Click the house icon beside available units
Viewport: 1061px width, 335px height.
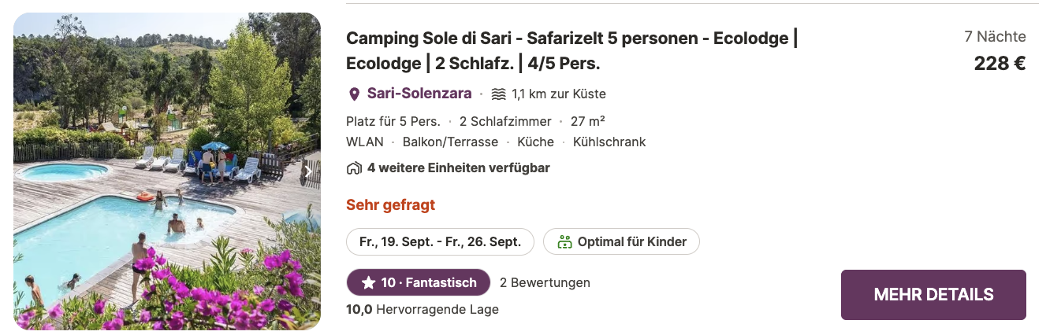(354, 167)
